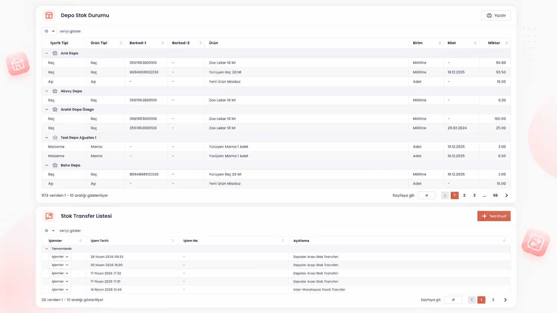
Task: Click the warehouse icon beside Baho Depo
Action: (x=55, y=165)
